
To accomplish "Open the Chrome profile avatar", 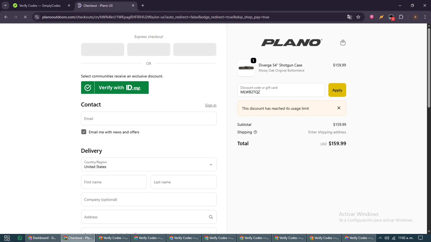I will pyautogui.click(x=415, y=17).
